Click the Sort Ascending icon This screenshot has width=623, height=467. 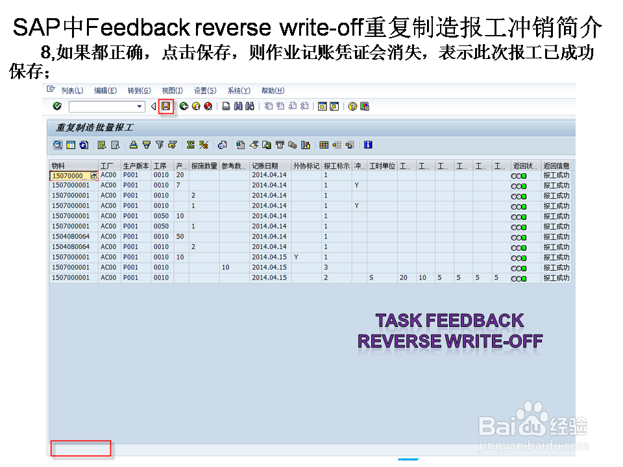134,145
